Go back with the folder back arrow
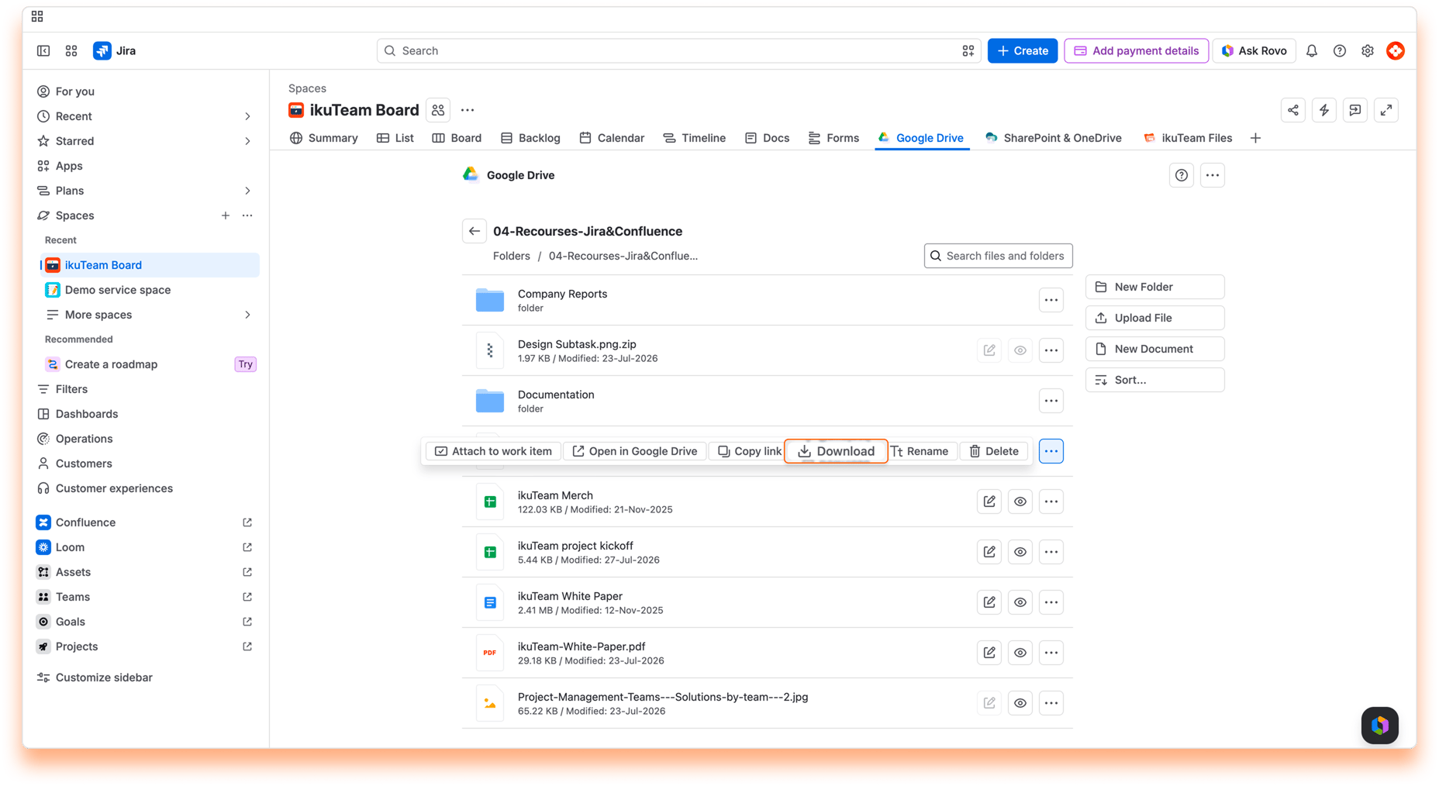Image resolution: width=1439 pixels, height=786 pixels. point(474,231)
